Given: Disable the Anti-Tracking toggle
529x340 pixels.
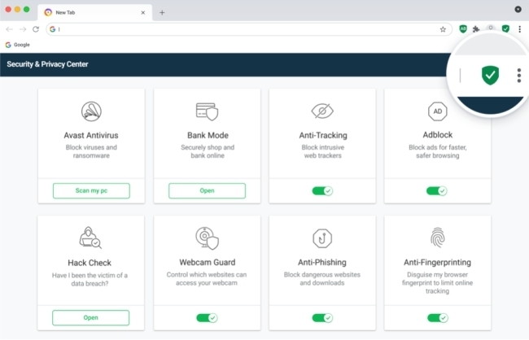Looking at the screenshot, I should [322, 190].
